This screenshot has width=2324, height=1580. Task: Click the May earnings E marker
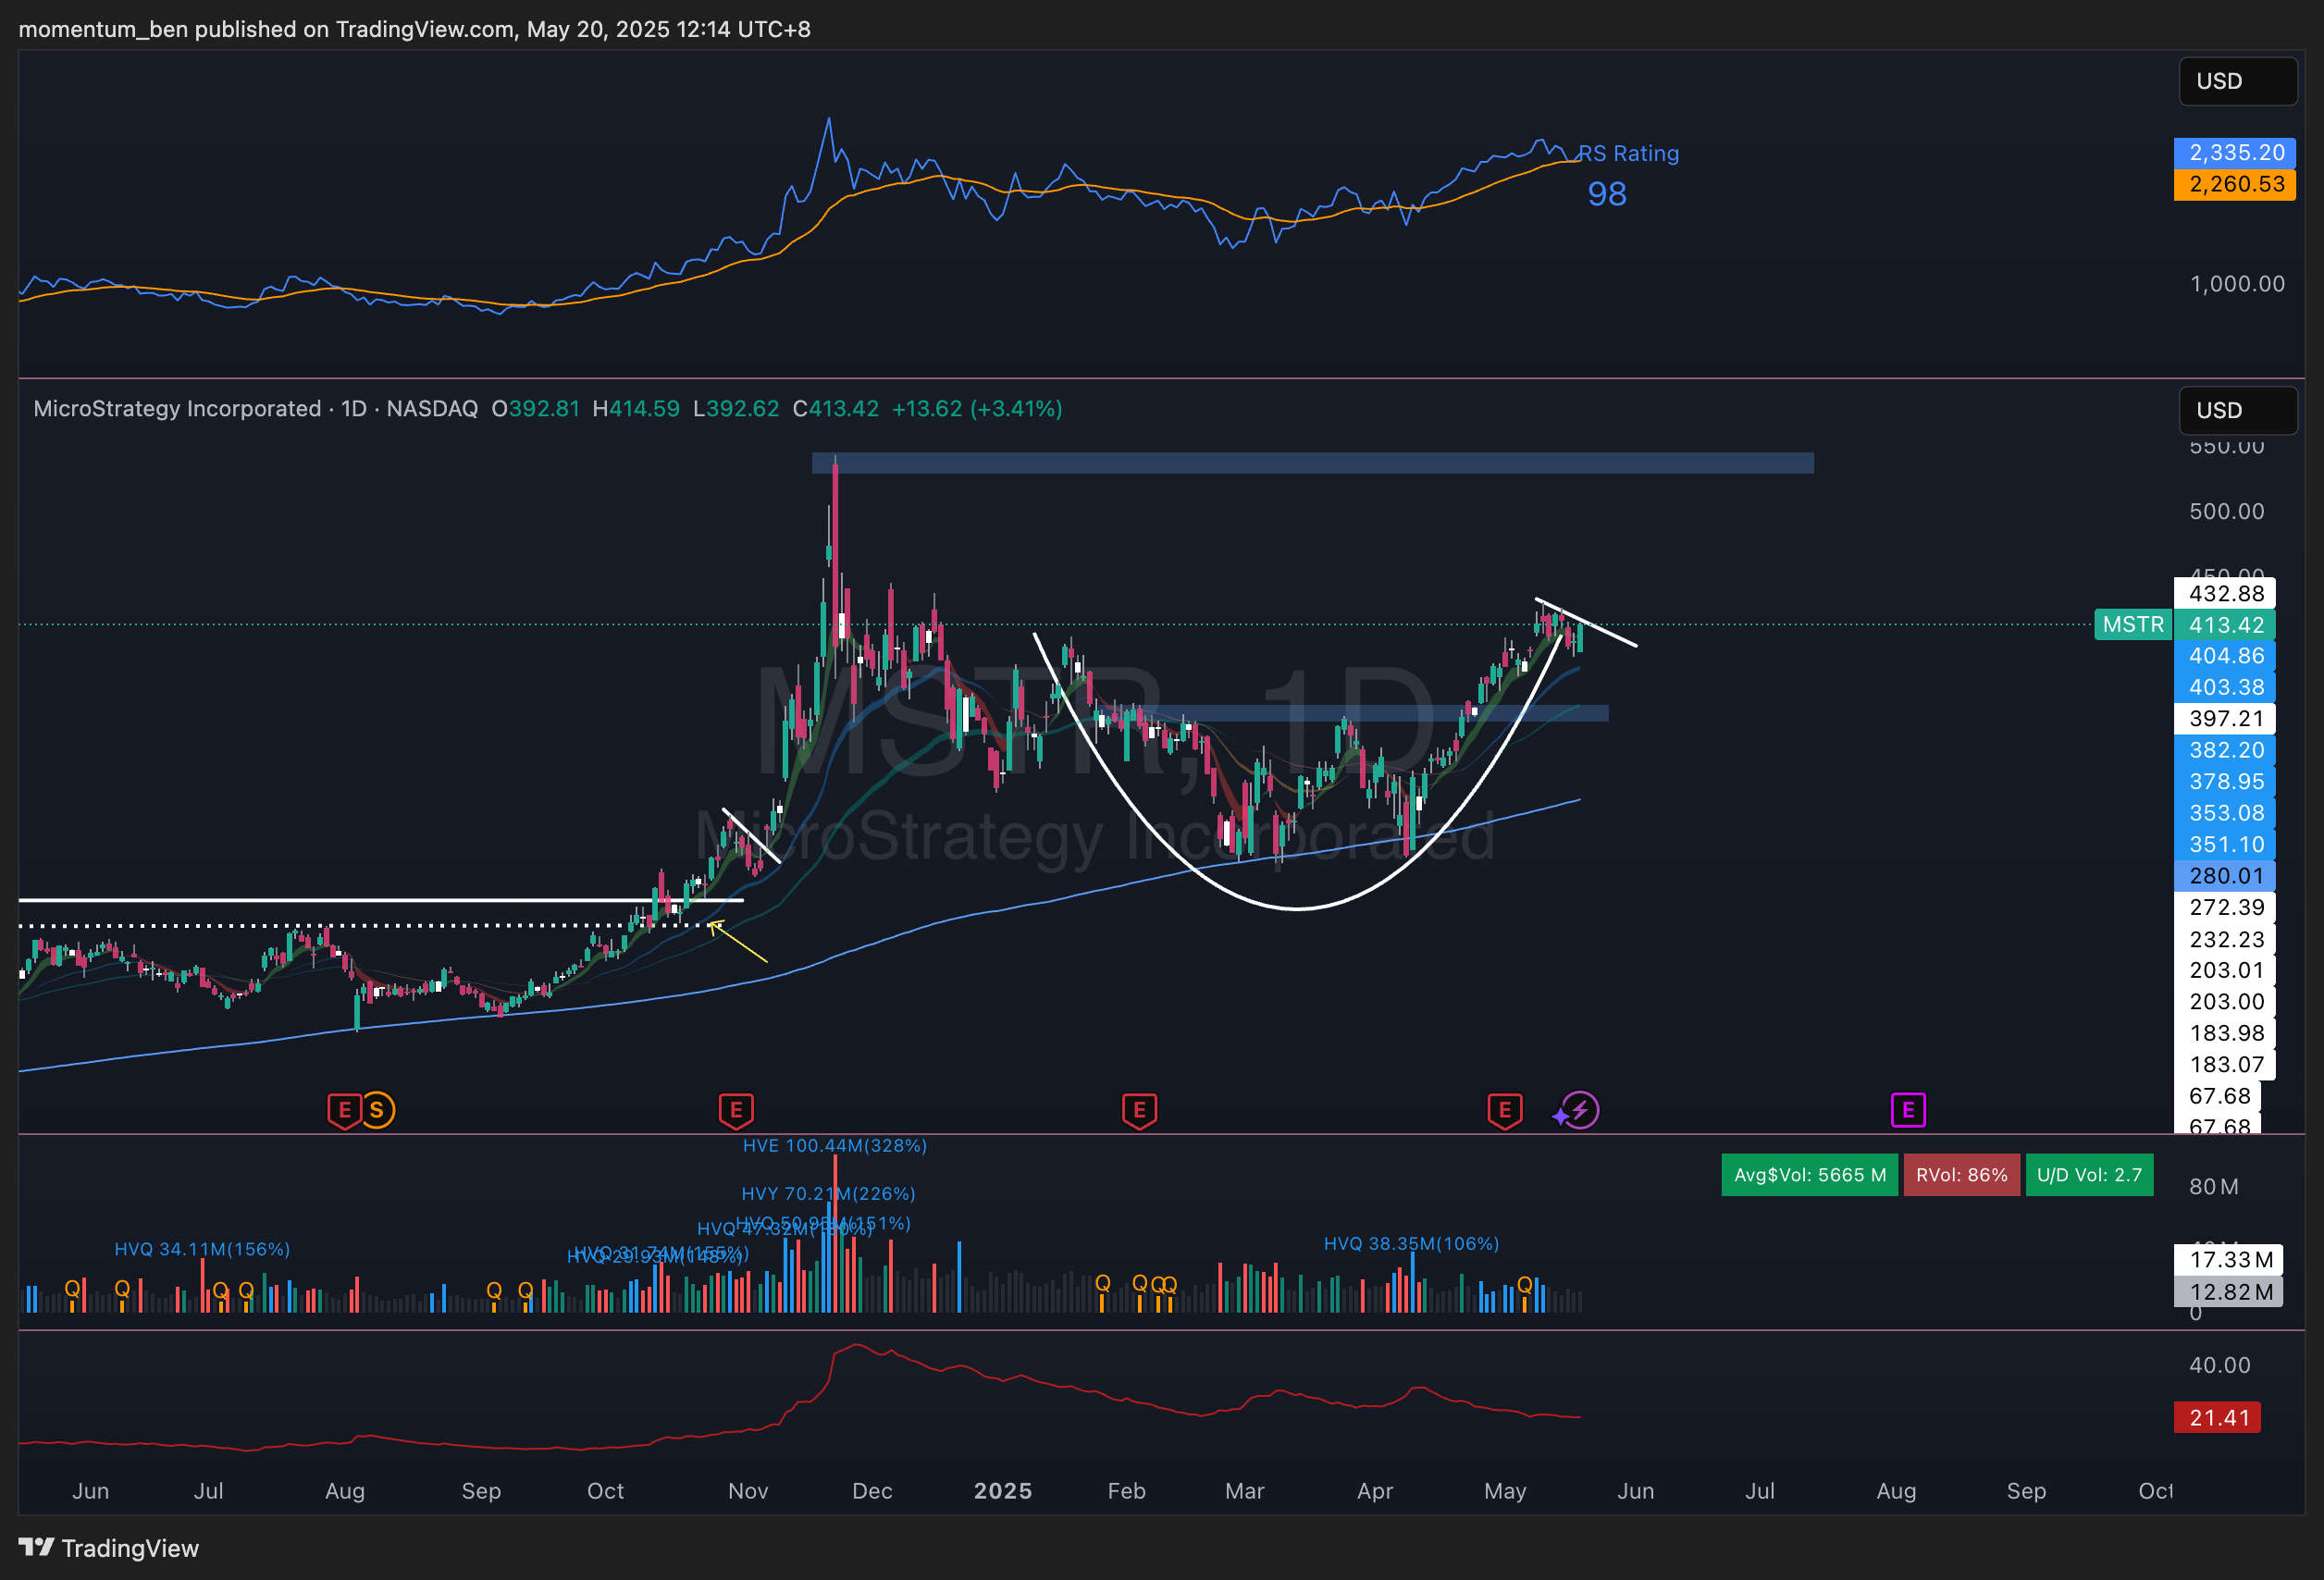(x=1504, y=1110)
